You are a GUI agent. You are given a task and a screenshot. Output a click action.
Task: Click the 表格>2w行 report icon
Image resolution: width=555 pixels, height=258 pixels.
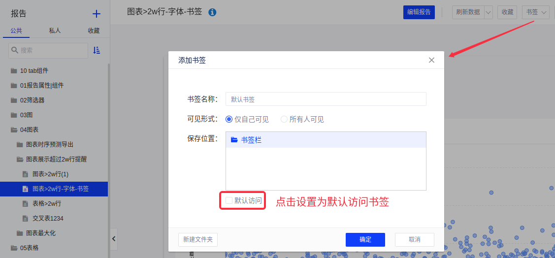click(26, 203)
